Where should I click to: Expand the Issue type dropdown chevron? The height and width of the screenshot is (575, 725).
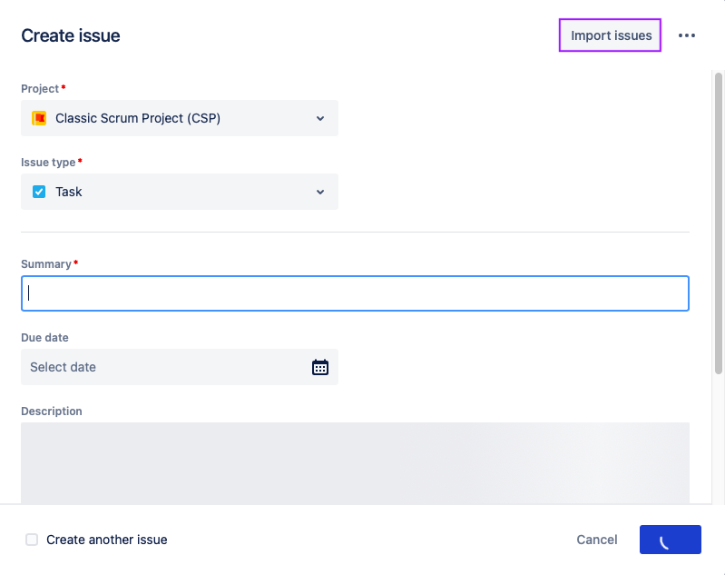pyautogui.click(x=319, y=192)
